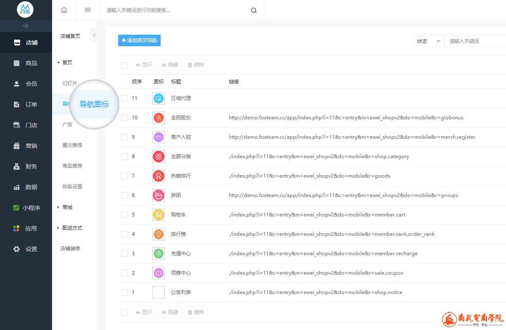Click the 商户入驻 row icon
This screenshot has height=330, width=506.
tap(159, 137)
